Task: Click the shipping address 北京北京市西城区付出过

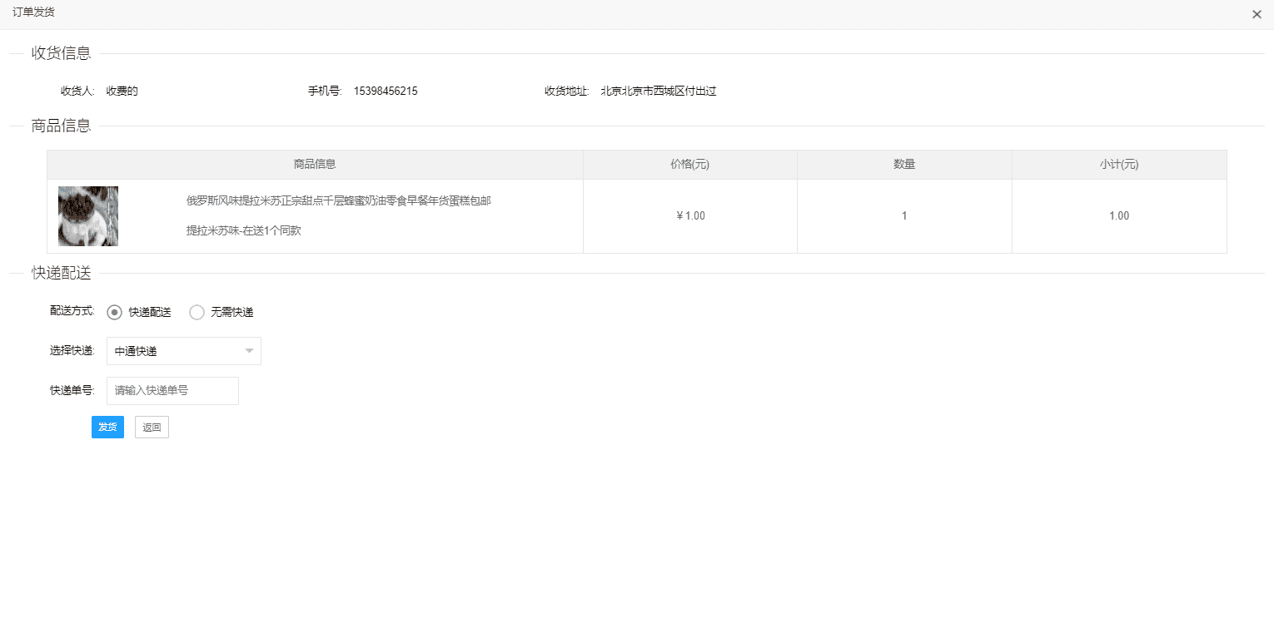Action: point(658,91)
